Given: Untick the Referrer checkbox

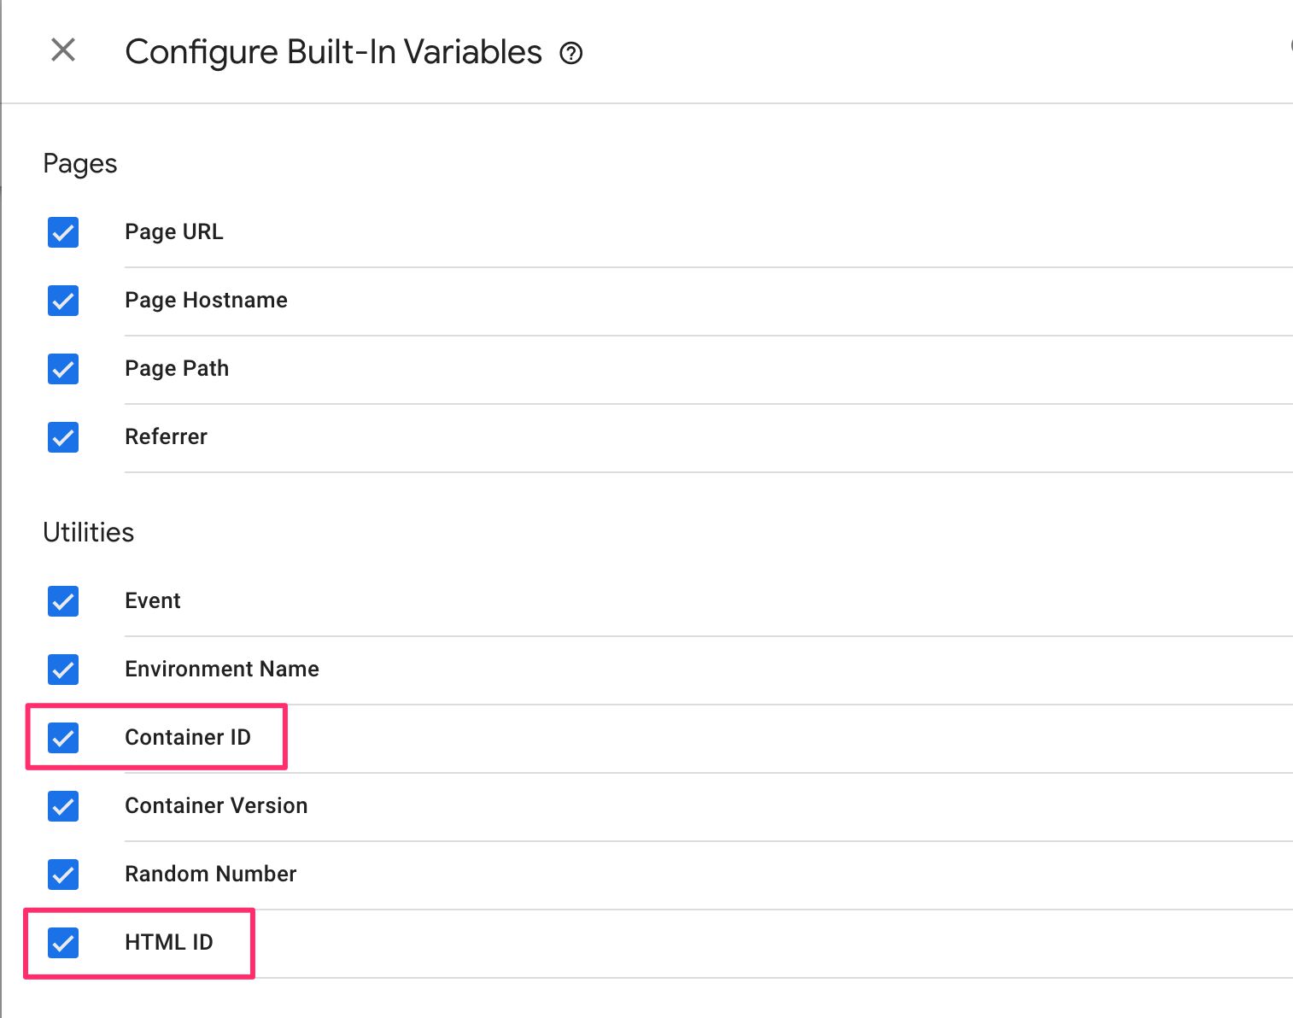Looking at the screenshot, I should (x=63, y=437).
